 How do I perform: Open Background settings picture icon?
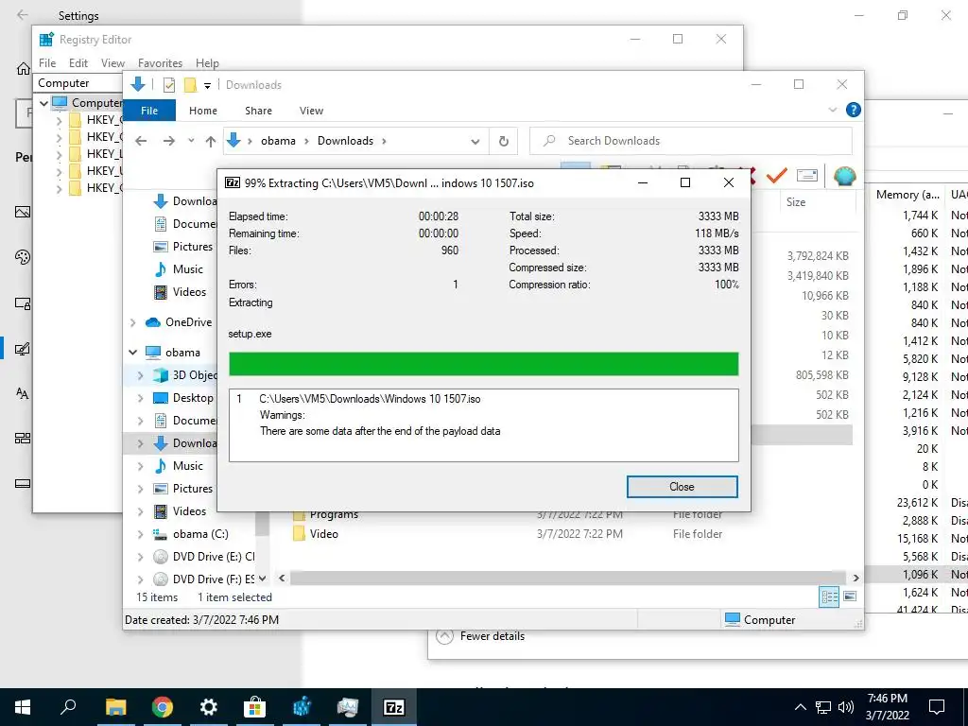pyautogui.click(x=23, y=212)
